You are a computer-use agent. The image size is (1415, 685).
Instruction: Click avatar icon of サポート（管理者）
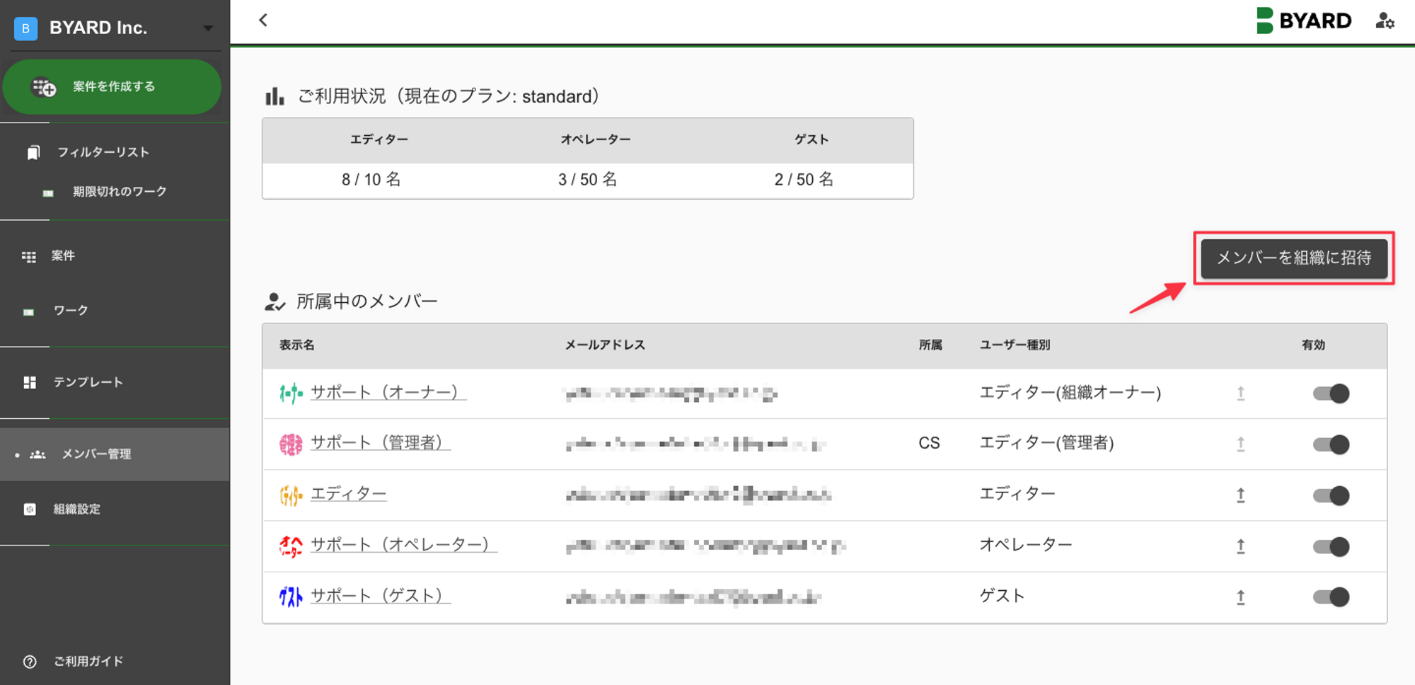point(291,444)
